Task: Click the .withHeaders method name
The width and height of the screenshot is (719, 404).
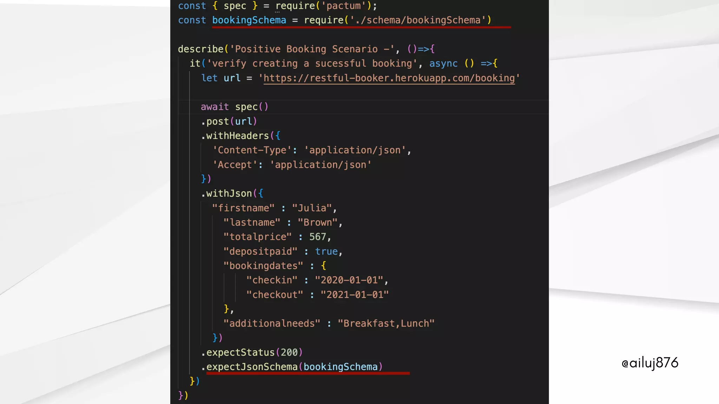Action: (x=237, y=136)
